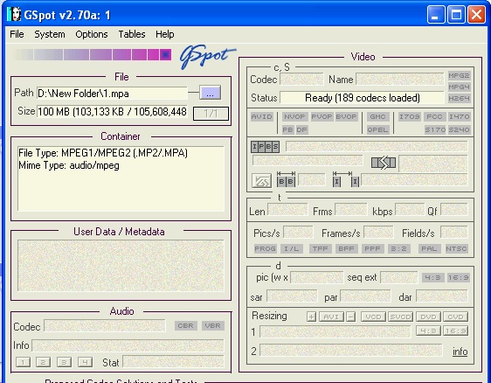Image resolution: width=491 pixels, height=383 pixels.
Task: Click the I/L interlace indicator
Action: click(x=291, y=249)
